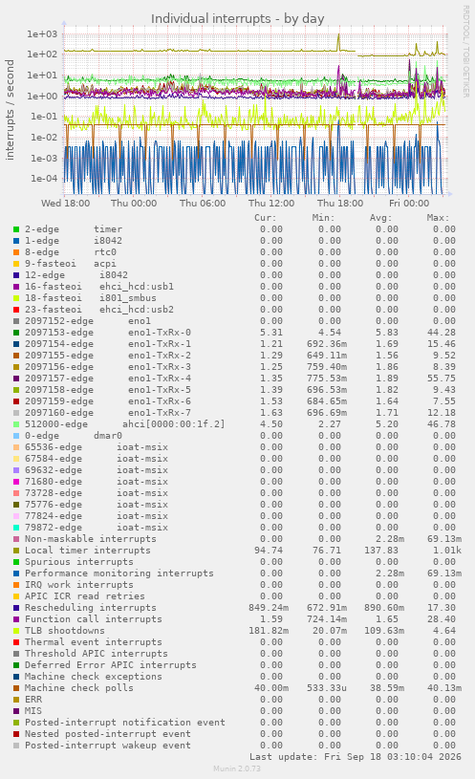This screenshot has width=475, height=779.
Task: Click the light green swatch for ahci entry
Action: coord(16,424)
